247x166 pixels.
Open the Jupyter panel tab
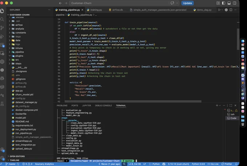(86, 106)
